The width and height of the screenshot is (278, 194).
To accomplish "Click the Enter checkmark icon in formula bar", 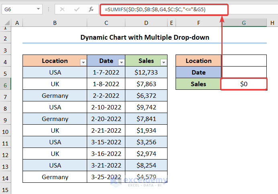I will click(x=77, y=9).
